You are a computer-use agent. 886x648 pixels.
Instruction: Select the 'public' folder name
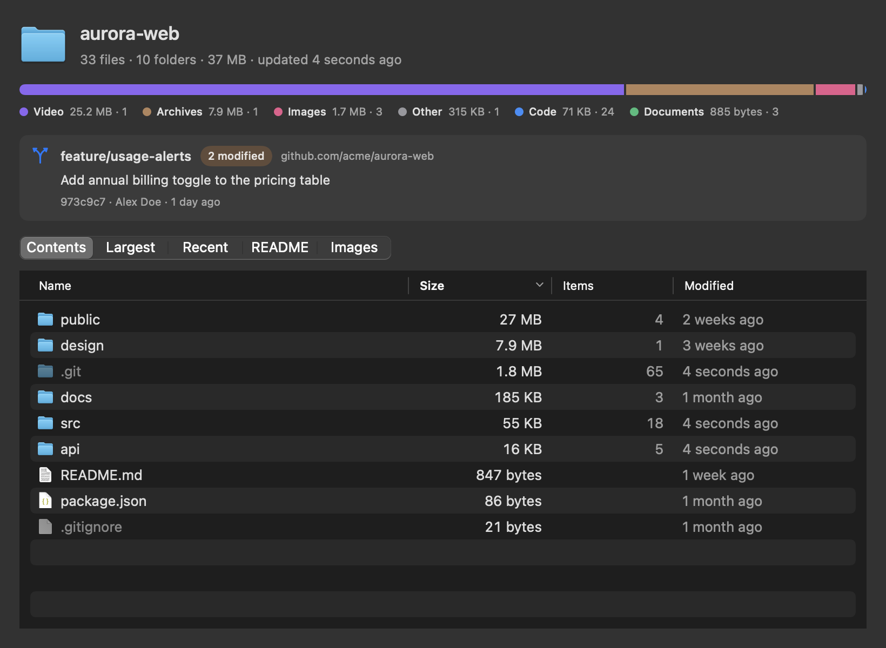click(80, 320)
